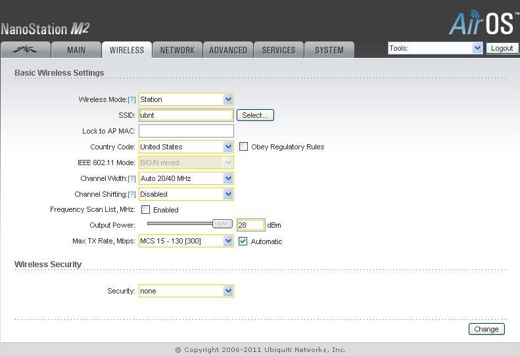This screenshot has height=356, width=520.
Task: Open Channel Width help [?] link
Action: 131,179
